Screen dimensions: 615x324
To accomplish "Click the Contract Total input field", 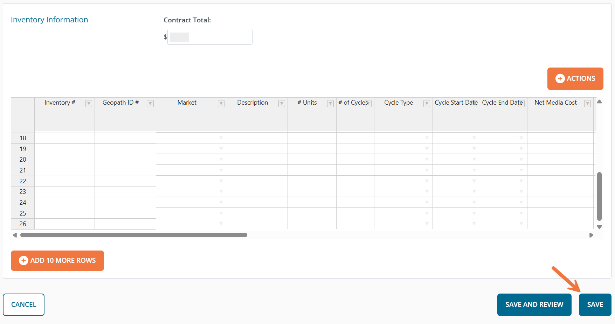I will (x=210, y=37).
